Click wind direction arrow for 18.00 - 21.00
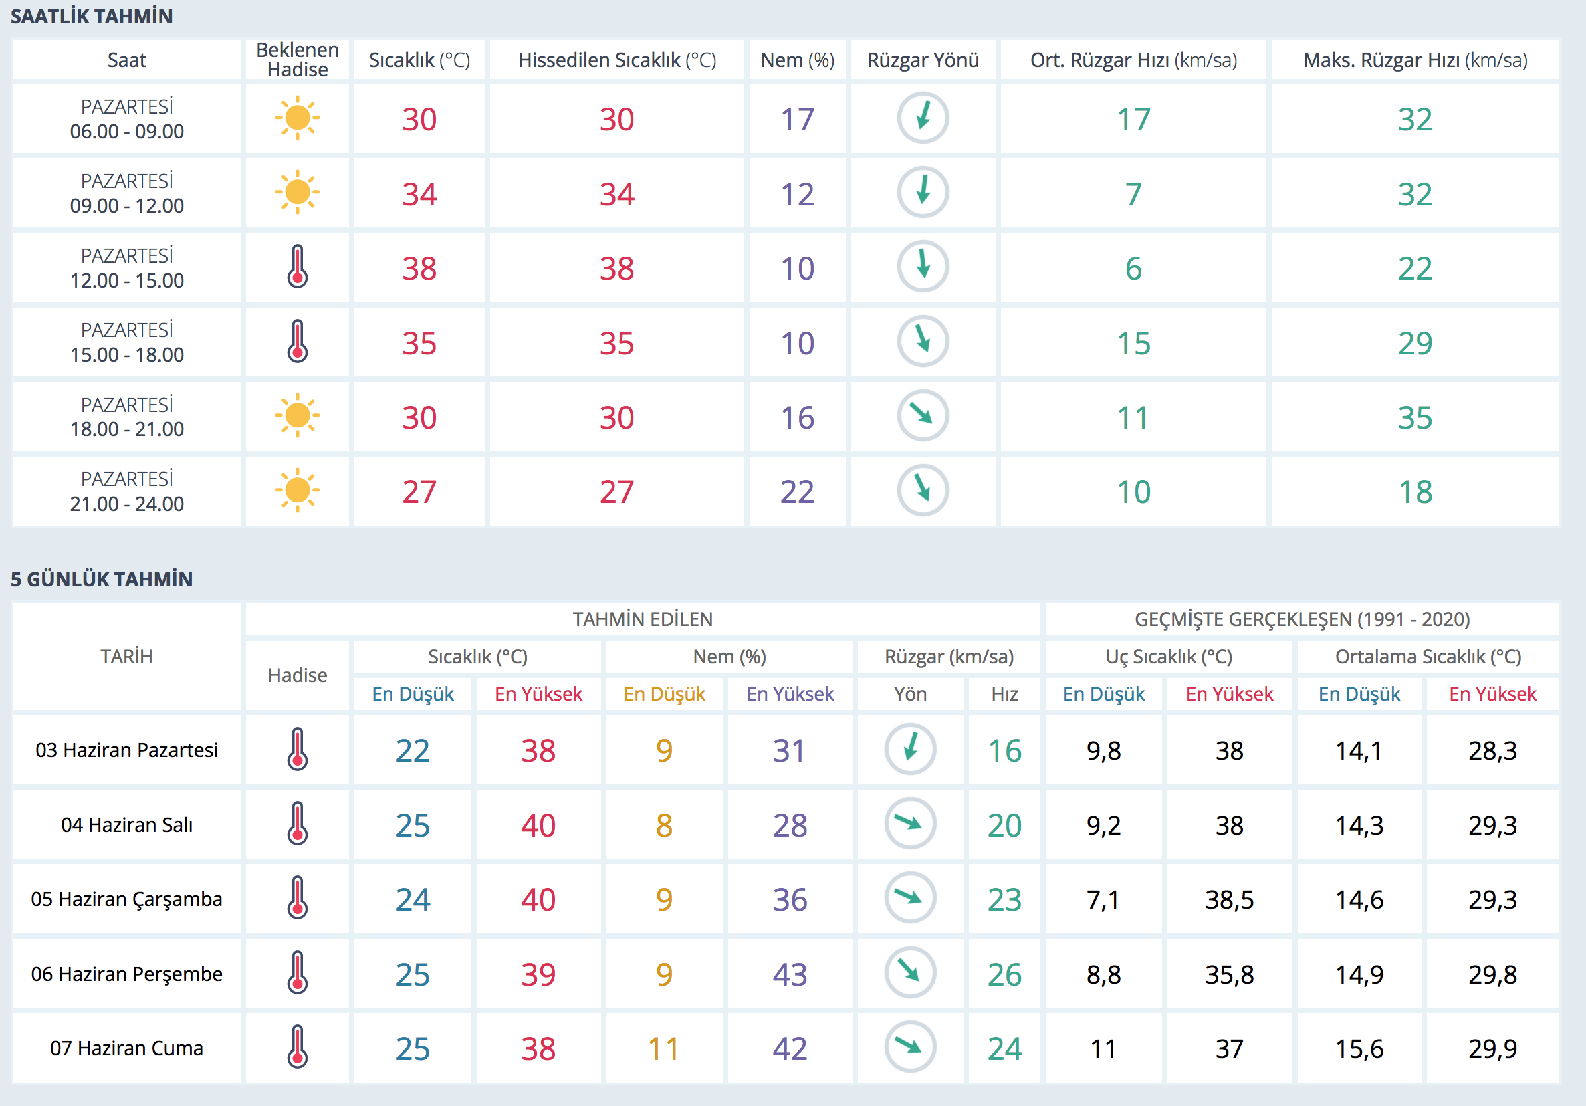 point(922,415)
